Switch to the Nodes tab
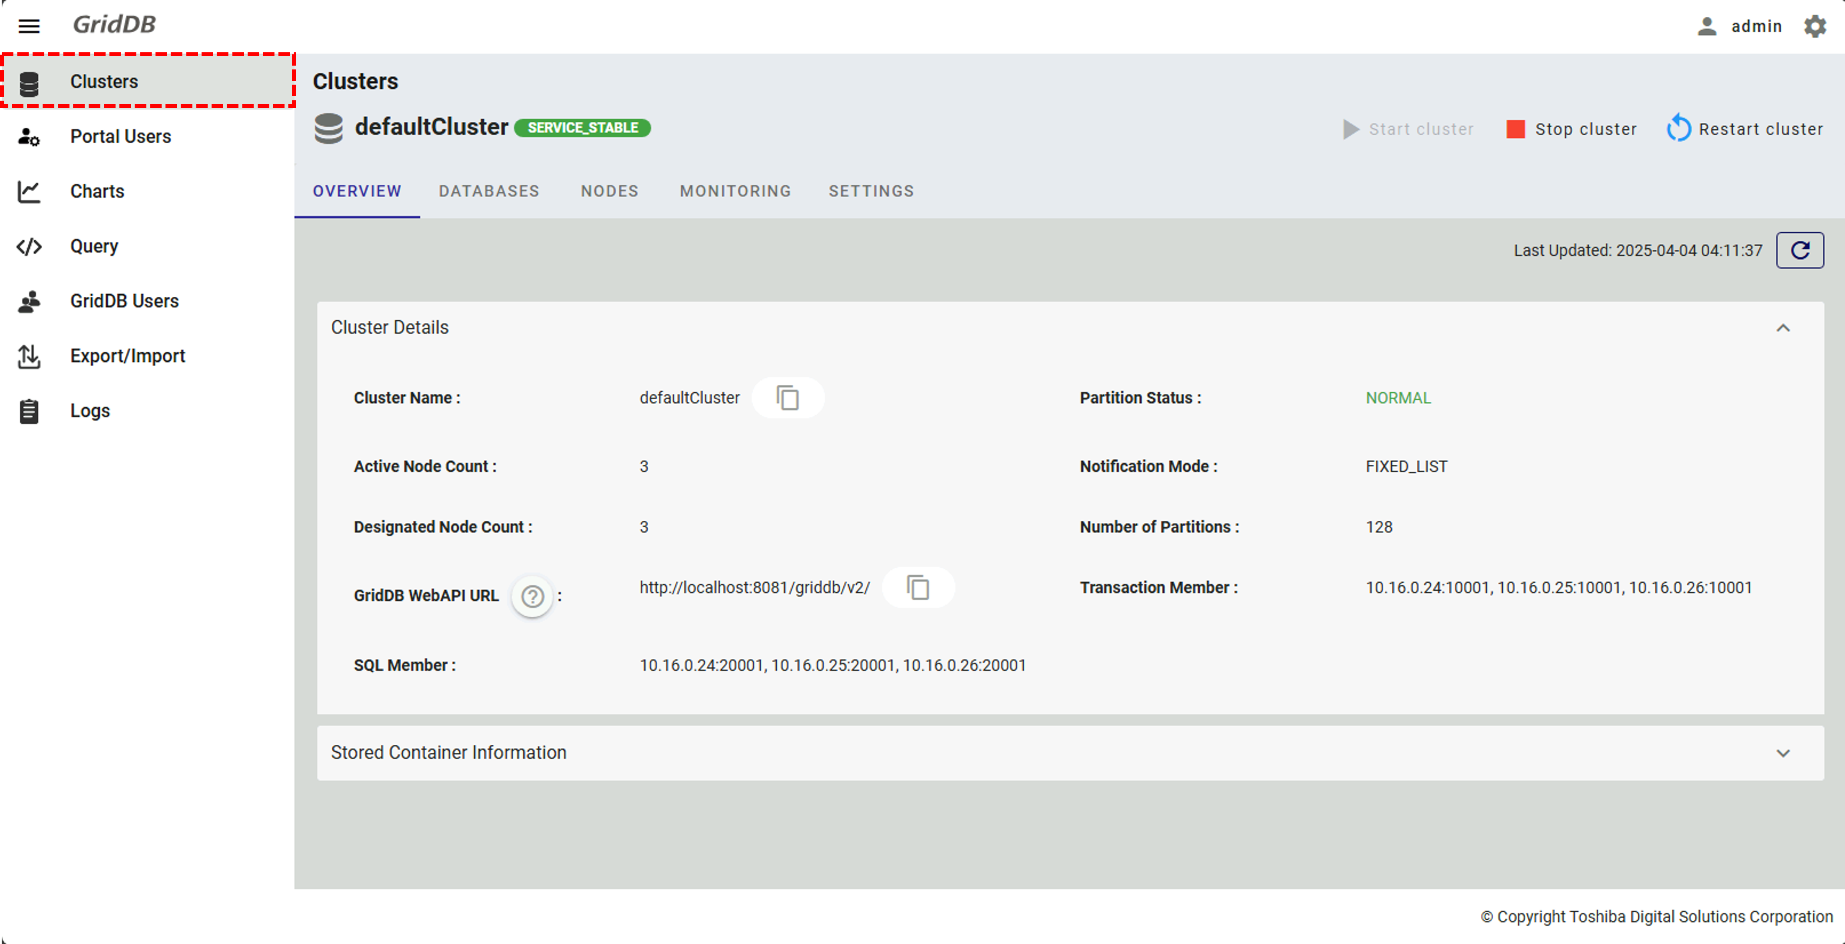The image size is (1845, 944). pos(609,191)
